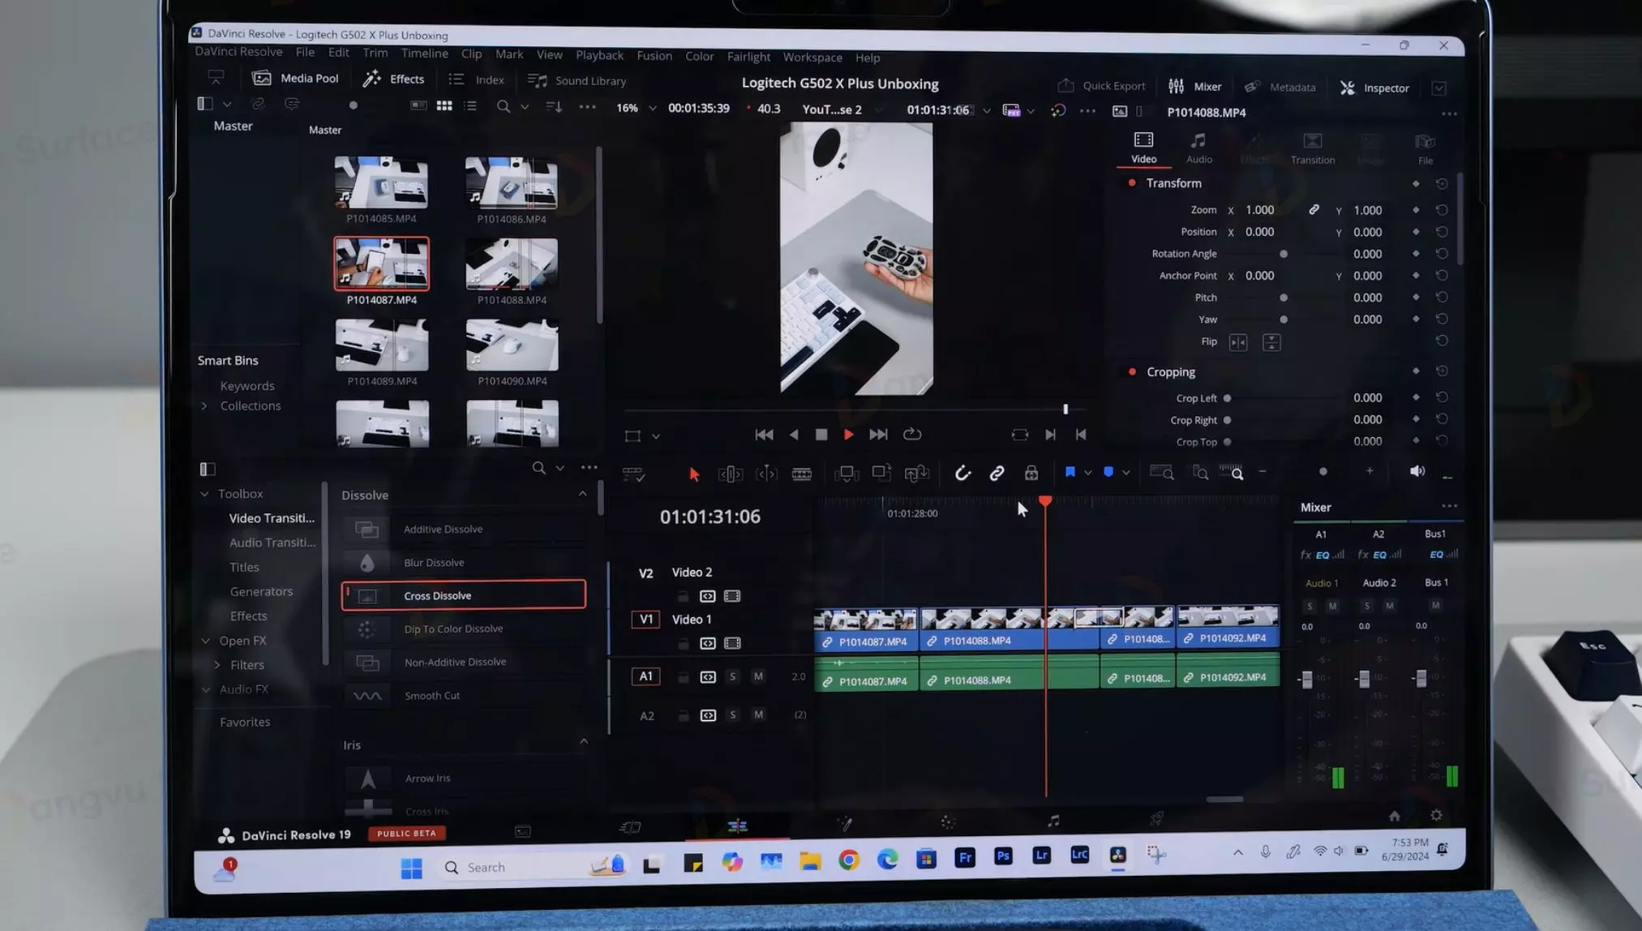Image resolution: width=1642 pixels, height=931 pixels.
Task: Open the Playback menu
Action: tap(599, 55)
